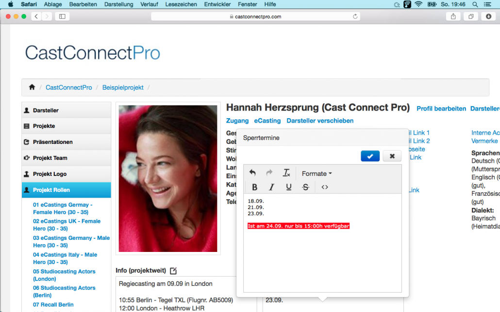The width and height of the screenshot is (500, 312).
Task: Toggle underline formatting in the editor
Action: point(288,187)
